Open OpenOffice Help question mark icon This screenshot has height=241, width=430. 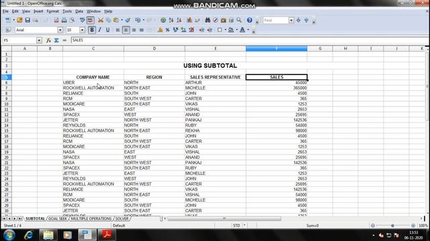pos(249,20)
